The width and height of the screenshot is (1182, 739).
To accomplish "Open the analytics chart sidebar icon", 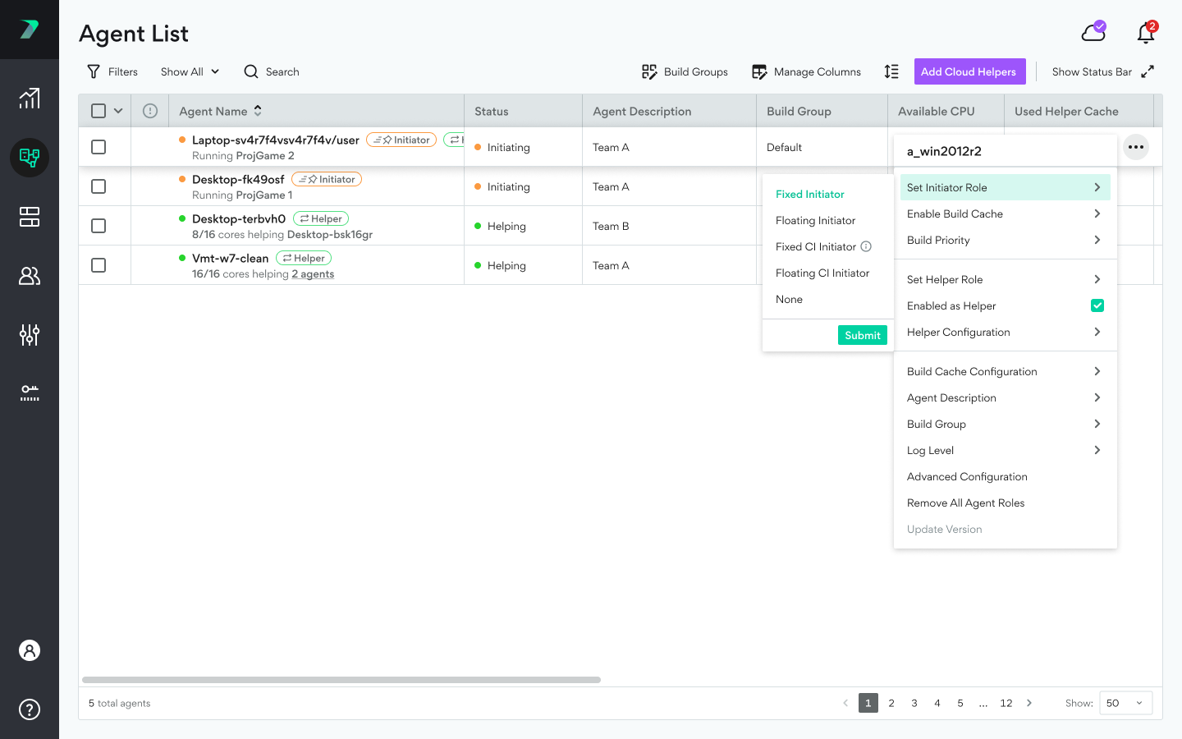I will (x=30, y=99).
